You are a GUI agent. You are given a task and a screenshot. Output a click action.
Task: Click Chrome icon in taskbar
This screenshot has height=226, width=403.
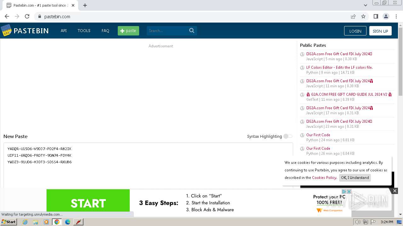click(x=57, y=222)
